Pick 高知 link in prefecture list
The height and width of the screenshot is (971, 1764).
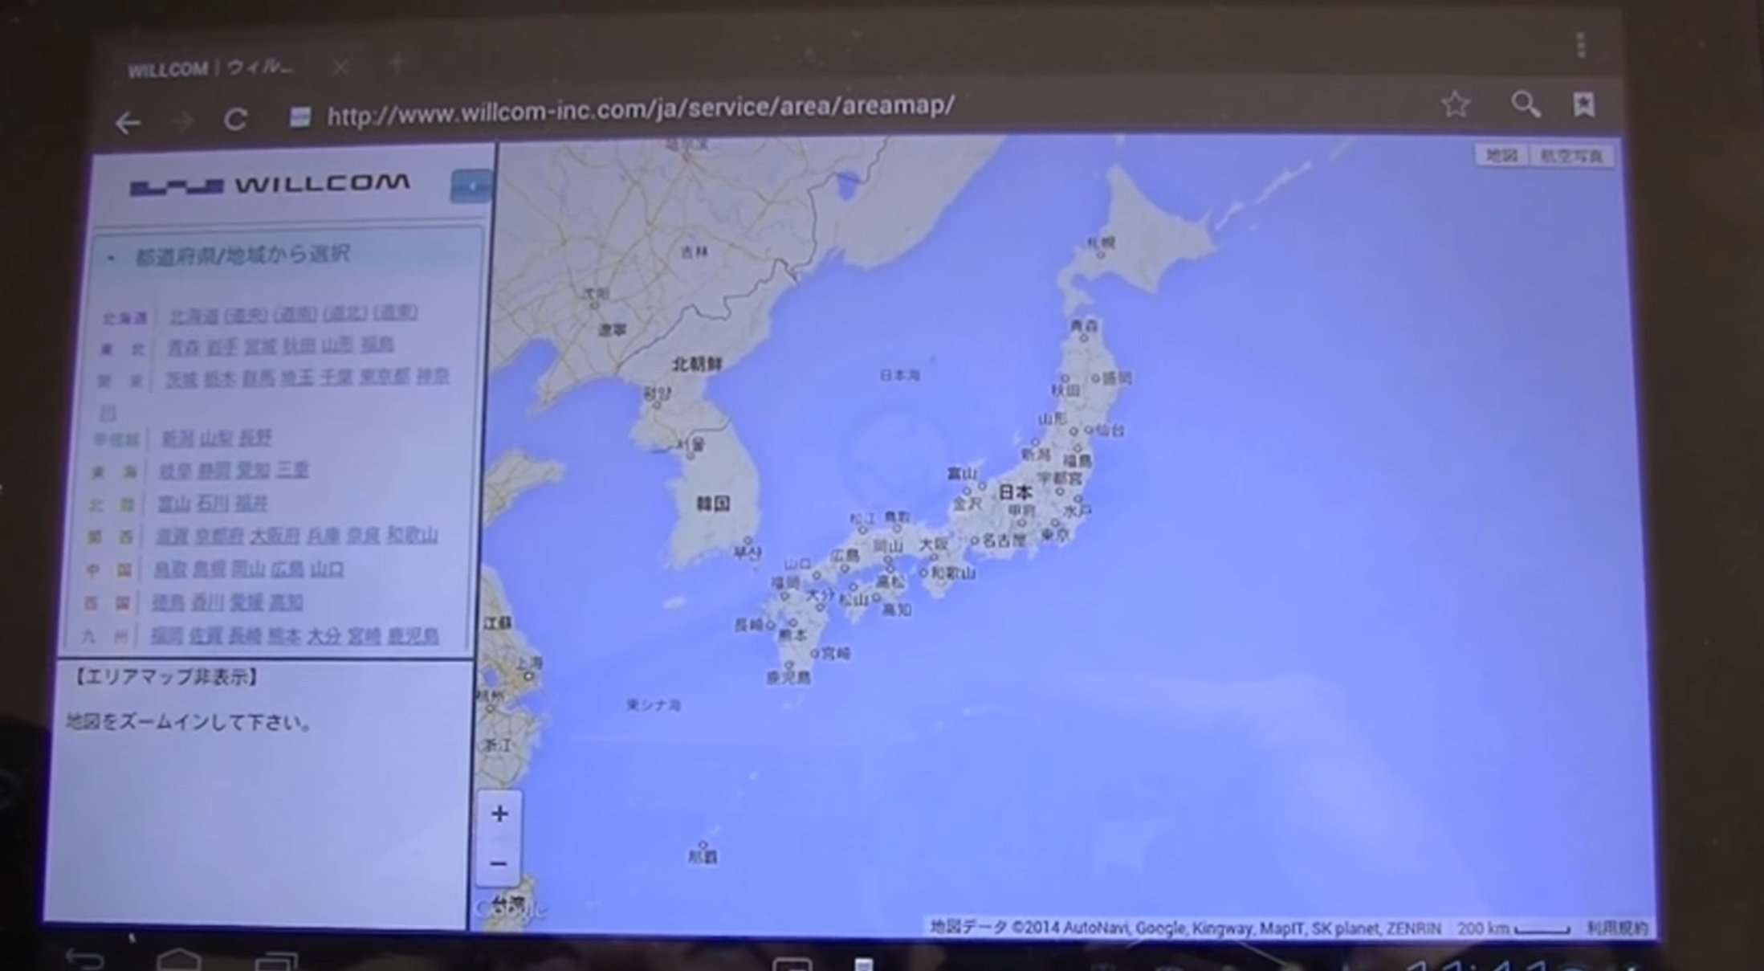click(x=287, y=602)
